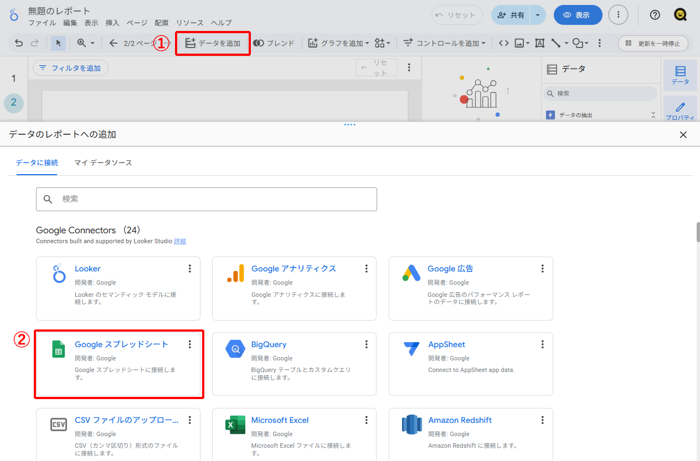Screen dimensions: 700x461
Task: Expand the コントロールを追加 dropdown
Action: point(444,43)
